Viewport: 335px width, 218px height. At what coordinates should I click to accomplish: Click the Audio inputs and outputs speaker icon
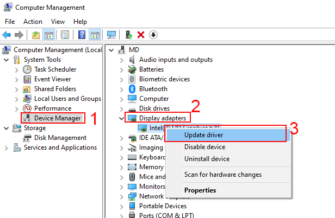tap(132, 60)
